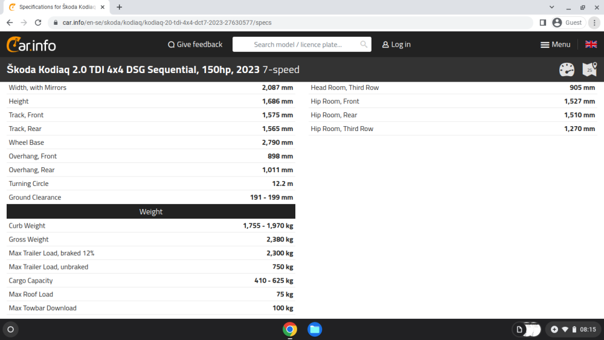The width and height of the screenshot is (604, 340).
Task: Click the Height row label
Action: point(19,101)
